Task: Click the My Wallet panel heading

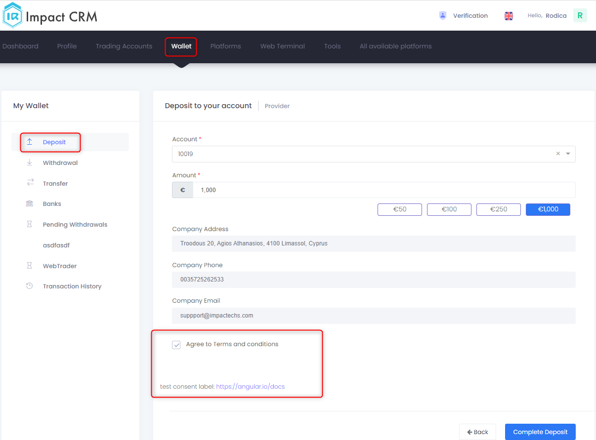Action: pos(31,106)
